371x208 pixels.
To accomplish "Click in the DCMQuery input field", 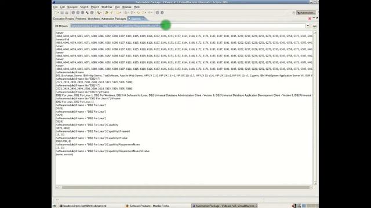I will click(x=187, y=25).
